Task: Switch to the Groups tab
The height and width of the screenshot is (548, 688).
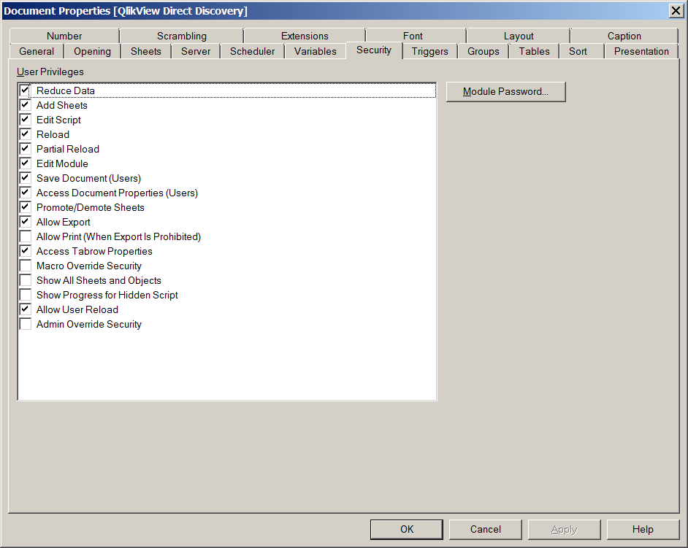Action: 483,51
